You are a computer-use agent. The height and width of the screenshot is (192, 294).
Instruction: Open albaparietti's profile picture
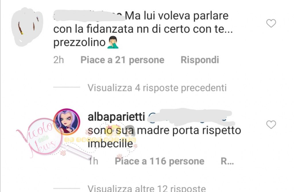pos(67,122)
